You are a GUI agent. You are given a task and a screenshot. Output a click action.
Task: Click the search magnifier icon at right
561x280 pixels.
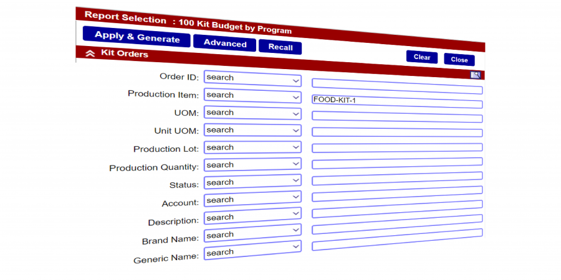point(476,75)
